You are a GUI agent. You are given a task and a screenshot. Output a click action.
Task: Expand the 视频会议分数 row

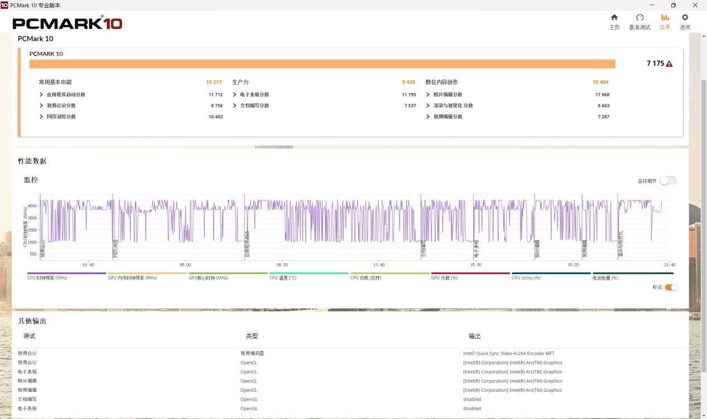(41, 106)
